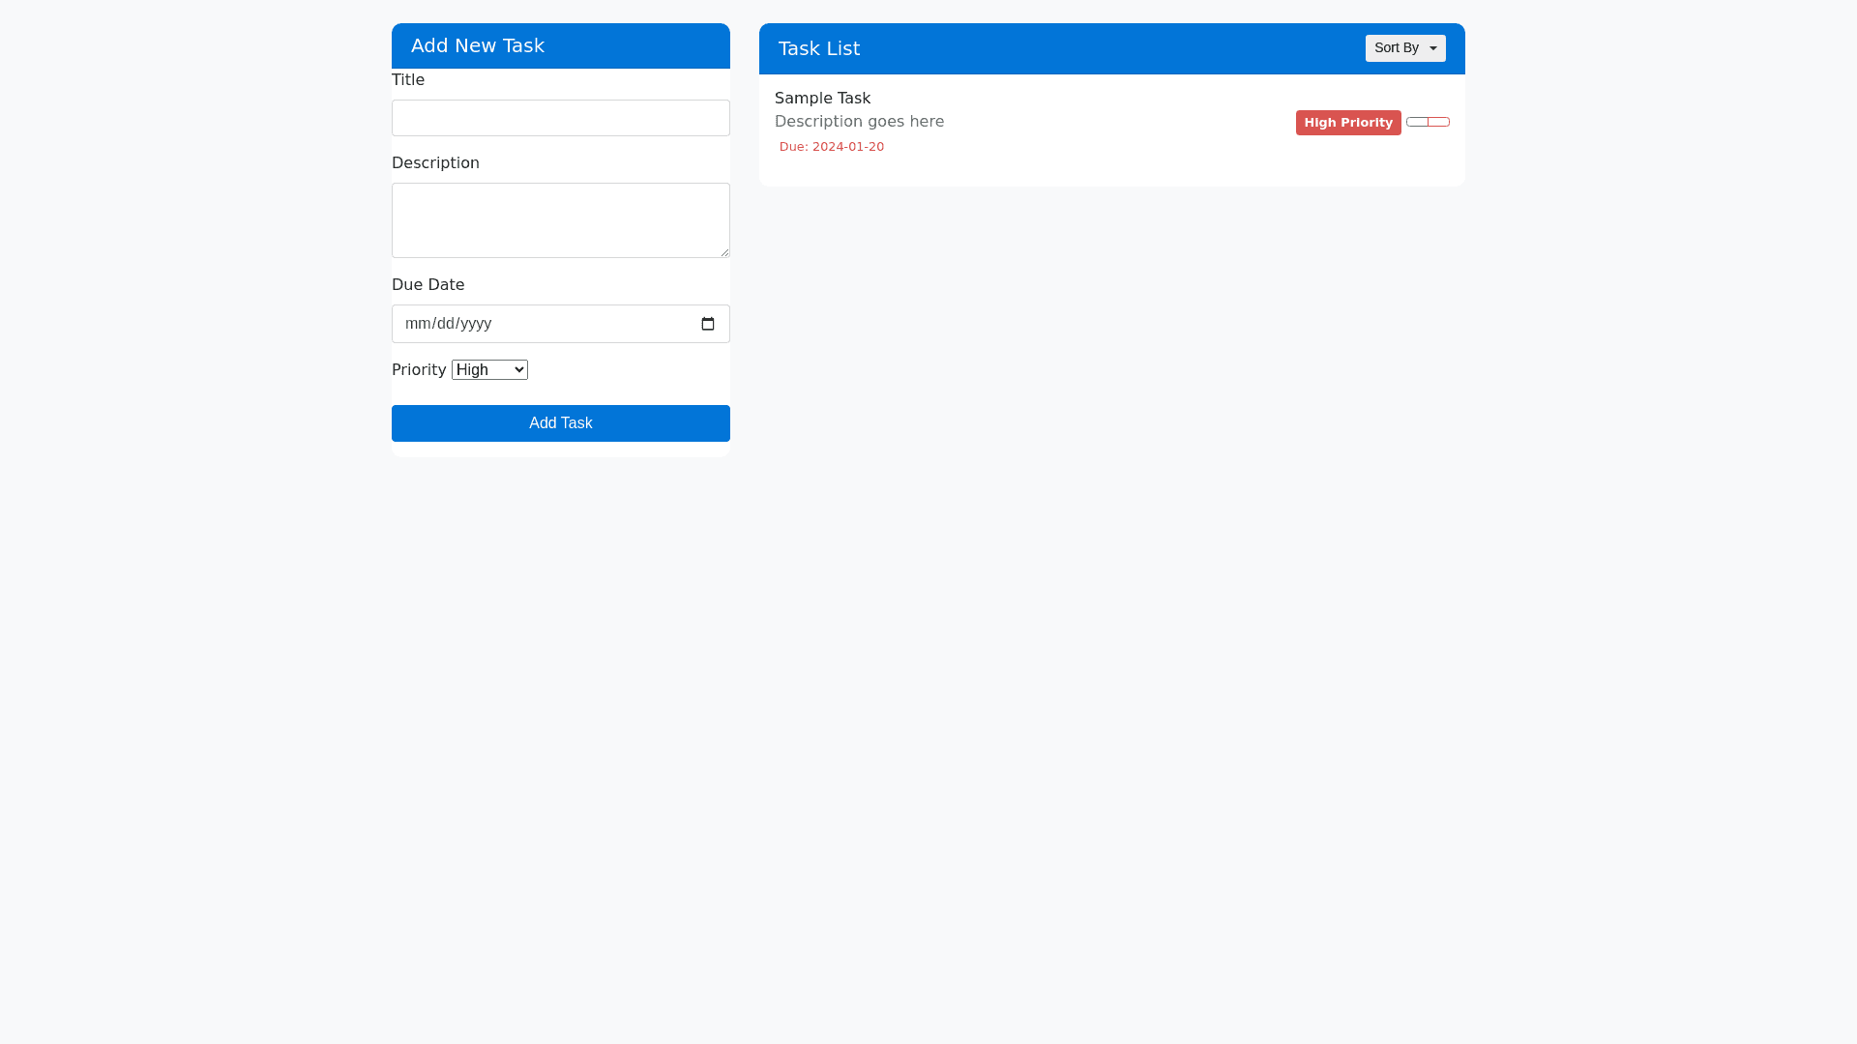
Task: Open the calendar picker in Due Date field
Action: [x=708, y=324]
